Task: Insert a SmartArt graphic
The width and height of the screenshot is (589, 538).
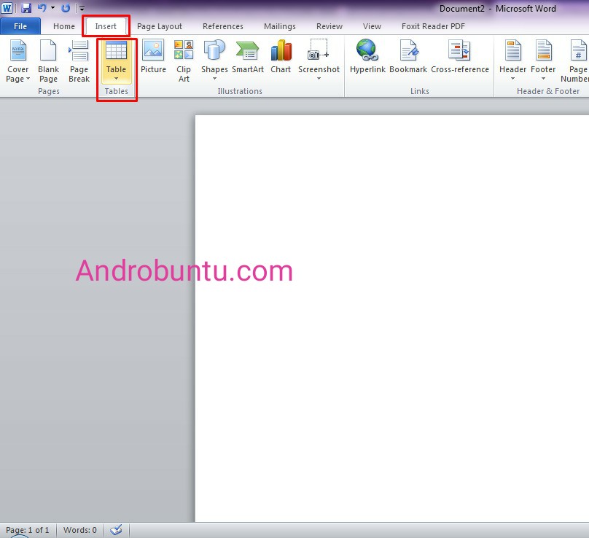Action: 248,61
